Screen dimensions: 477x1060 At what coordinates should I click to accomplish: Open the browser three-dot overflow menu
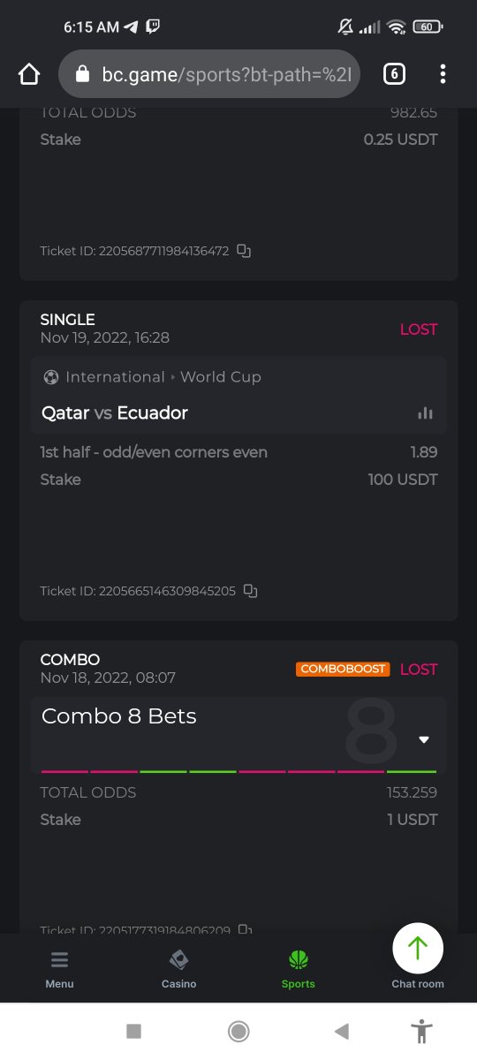click(x=443, y=74)
